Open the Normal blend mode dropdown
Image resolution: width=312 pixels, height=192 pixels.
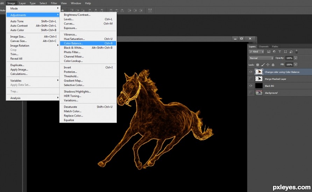point(261,58)
